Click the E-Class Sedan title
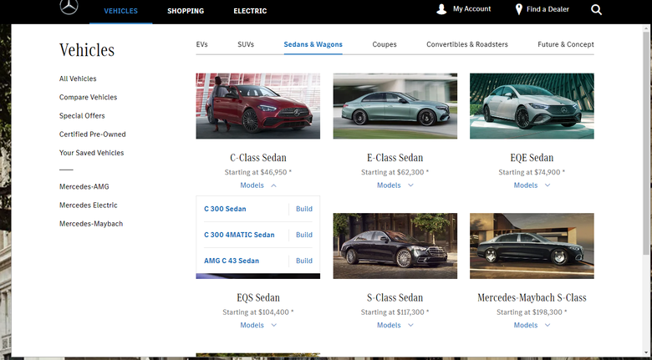652x360 pixels. (x=395, y=158)
